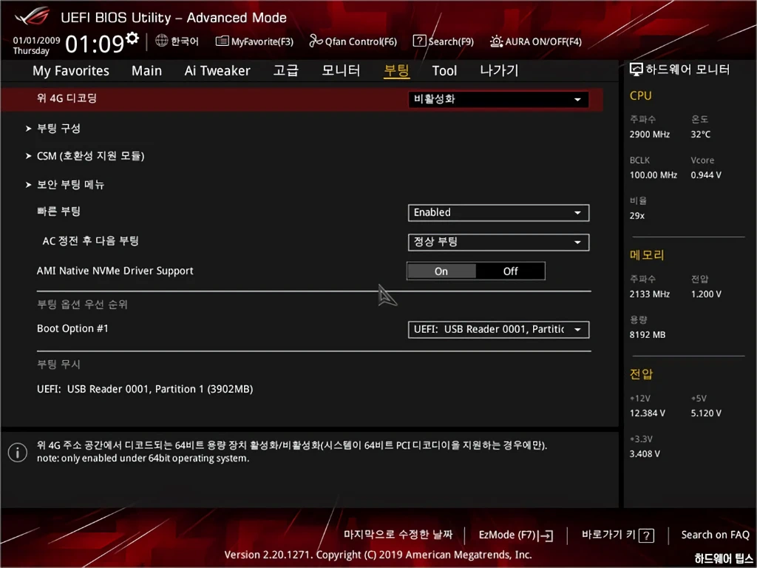Click the BCLK value 100.00 MHz
Image resolution: width=757 pixels, height=568 pixels.
654,175
